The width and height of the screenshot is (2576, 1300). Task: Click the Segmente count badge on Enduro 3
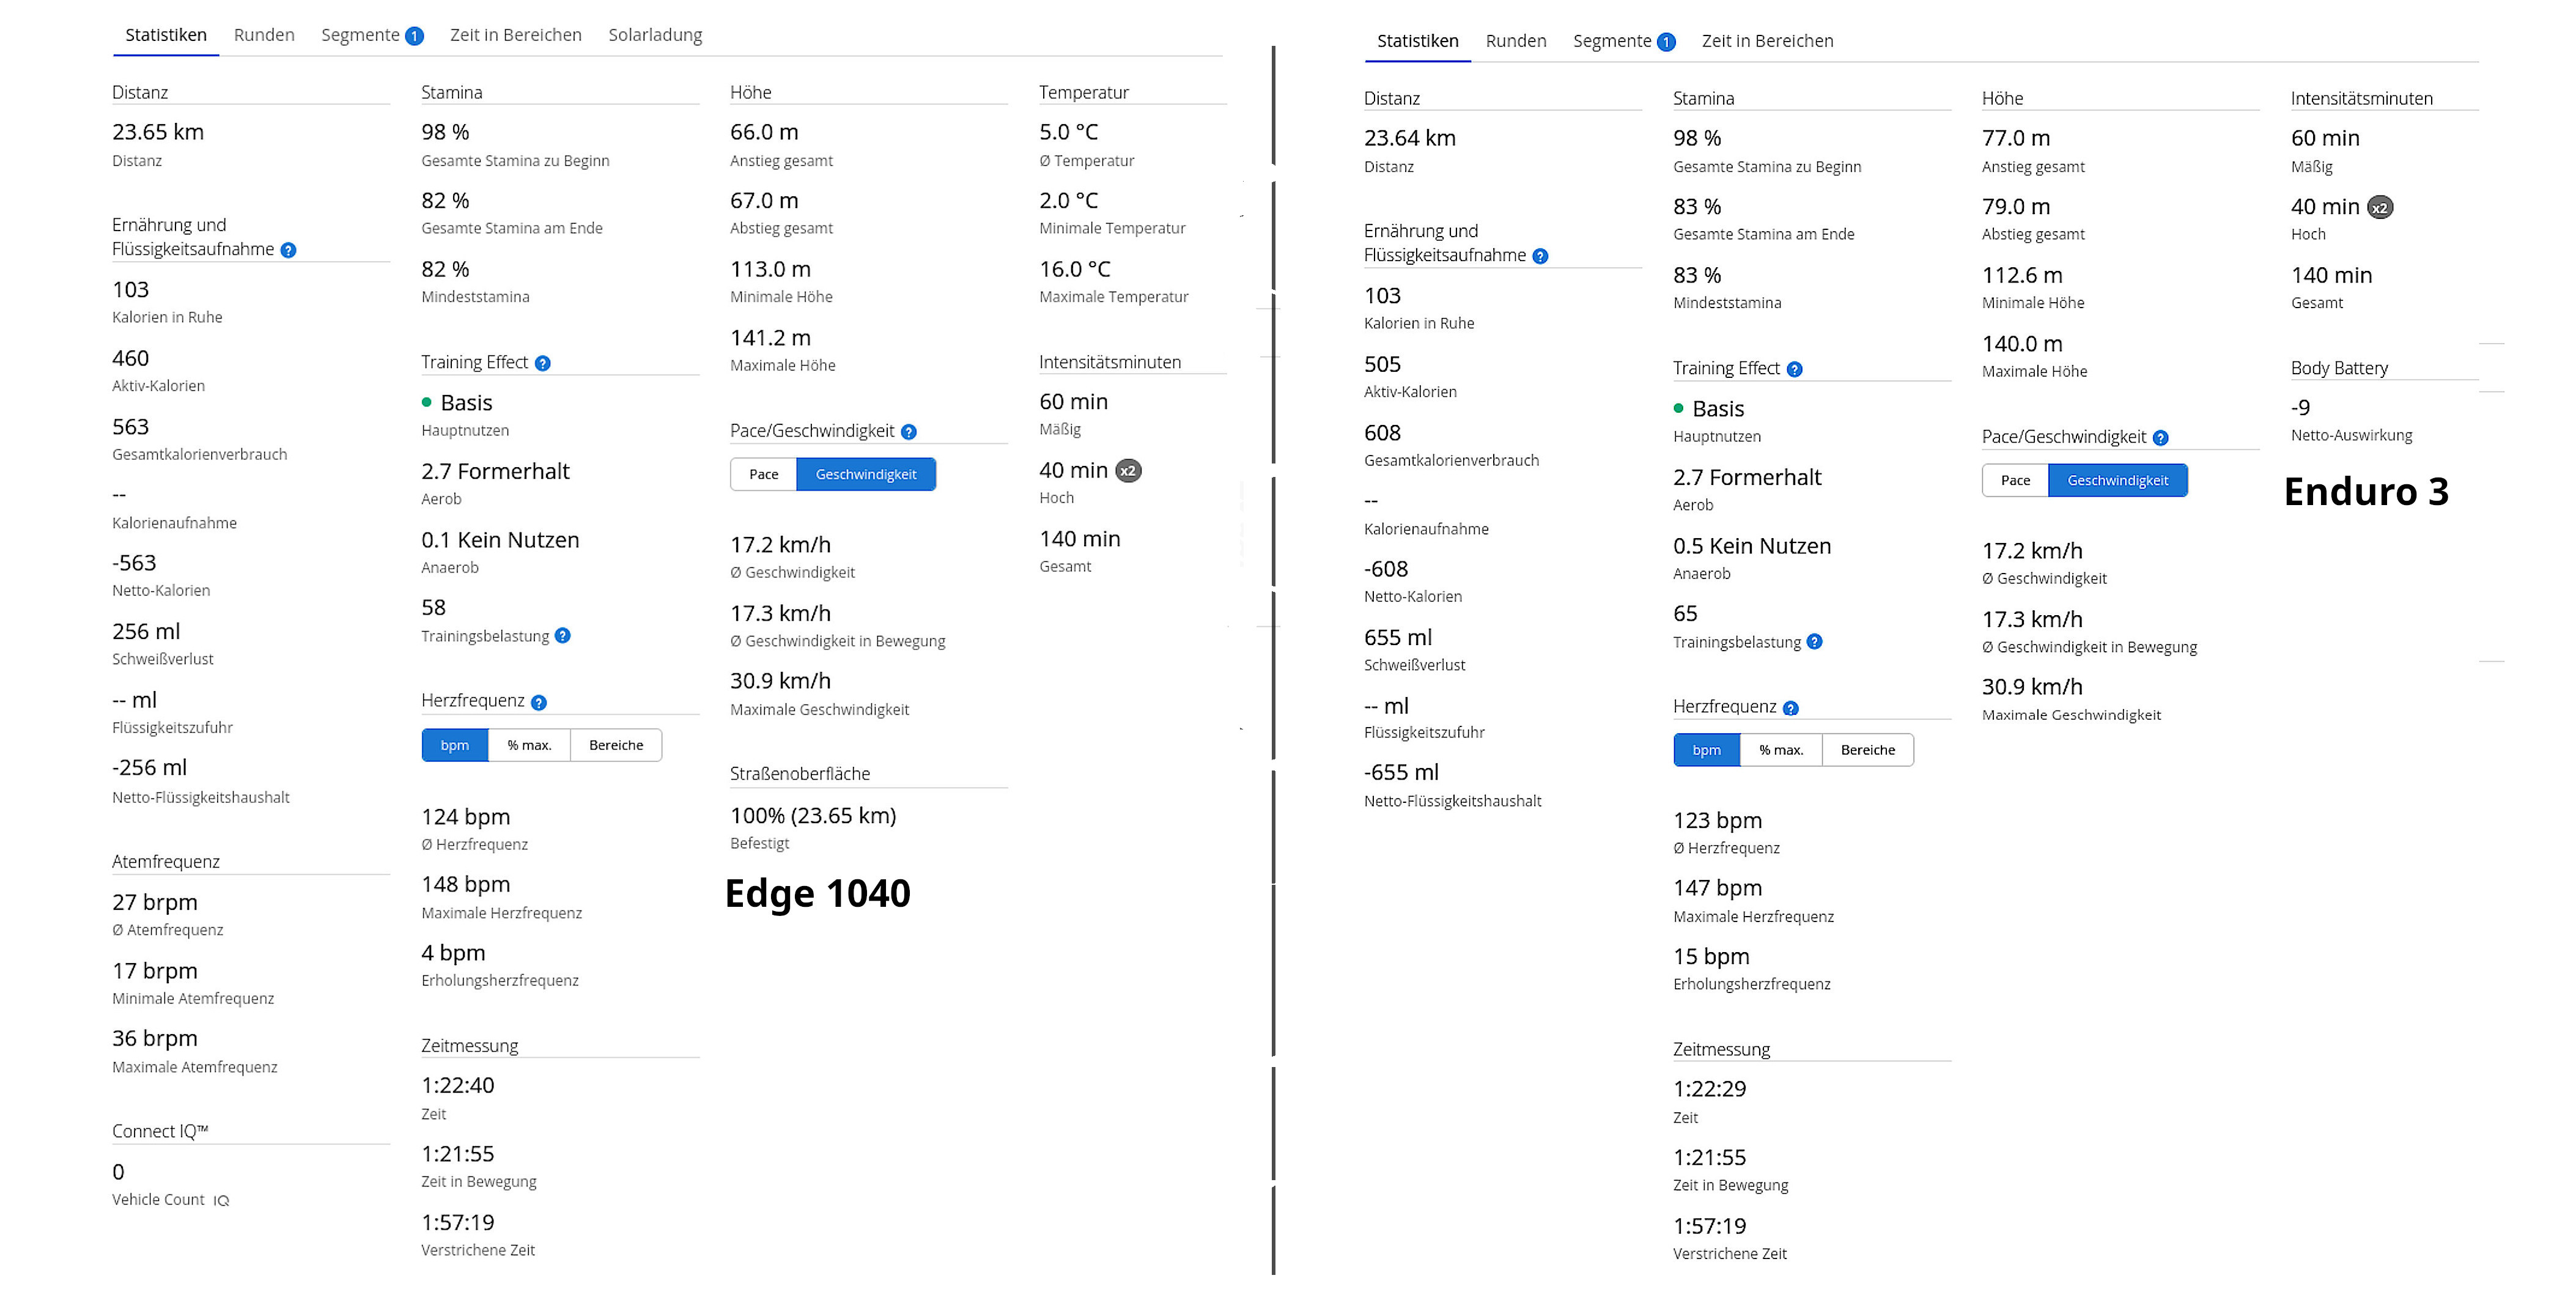tap(1666, 42)
